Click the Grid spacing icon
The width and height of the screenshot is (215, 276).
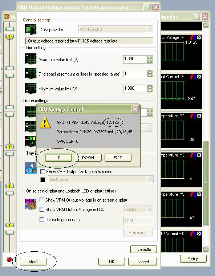click(x=31, y=73)
